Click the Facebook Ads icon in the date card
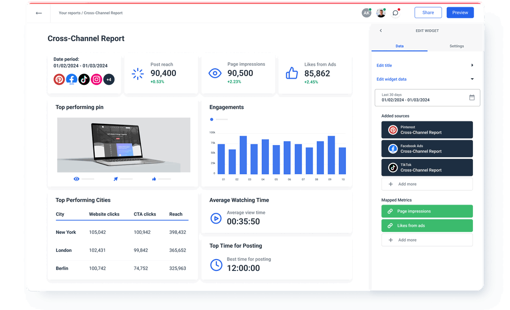The width and height of the screenshot is (510, 310). (71, 79)
